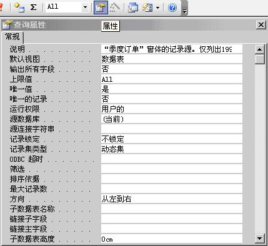Click the 输出所有字段 value field

pos(172,69)
